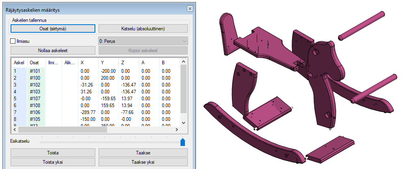404x169 pixels.
Task: Click the Esikatselu slider handle
Action: 183,142
